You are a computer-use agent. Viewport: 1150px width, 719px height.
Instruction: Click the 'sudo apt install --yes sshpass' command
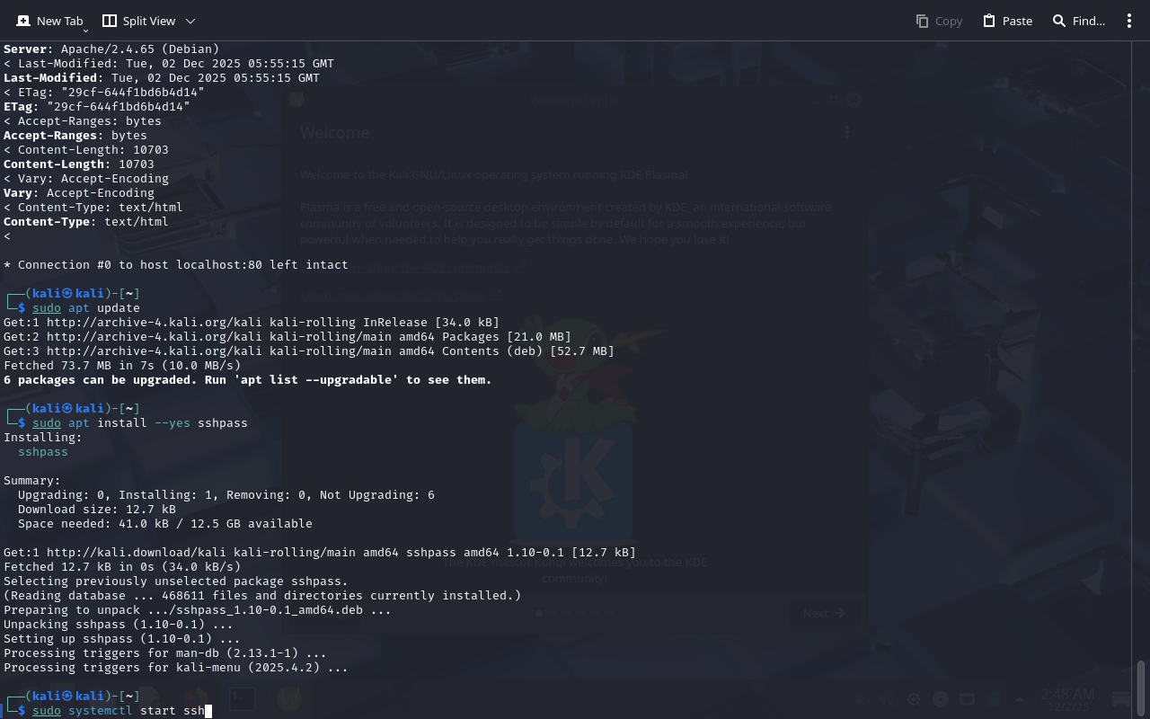pyautogui.click(x=140, y=423)
